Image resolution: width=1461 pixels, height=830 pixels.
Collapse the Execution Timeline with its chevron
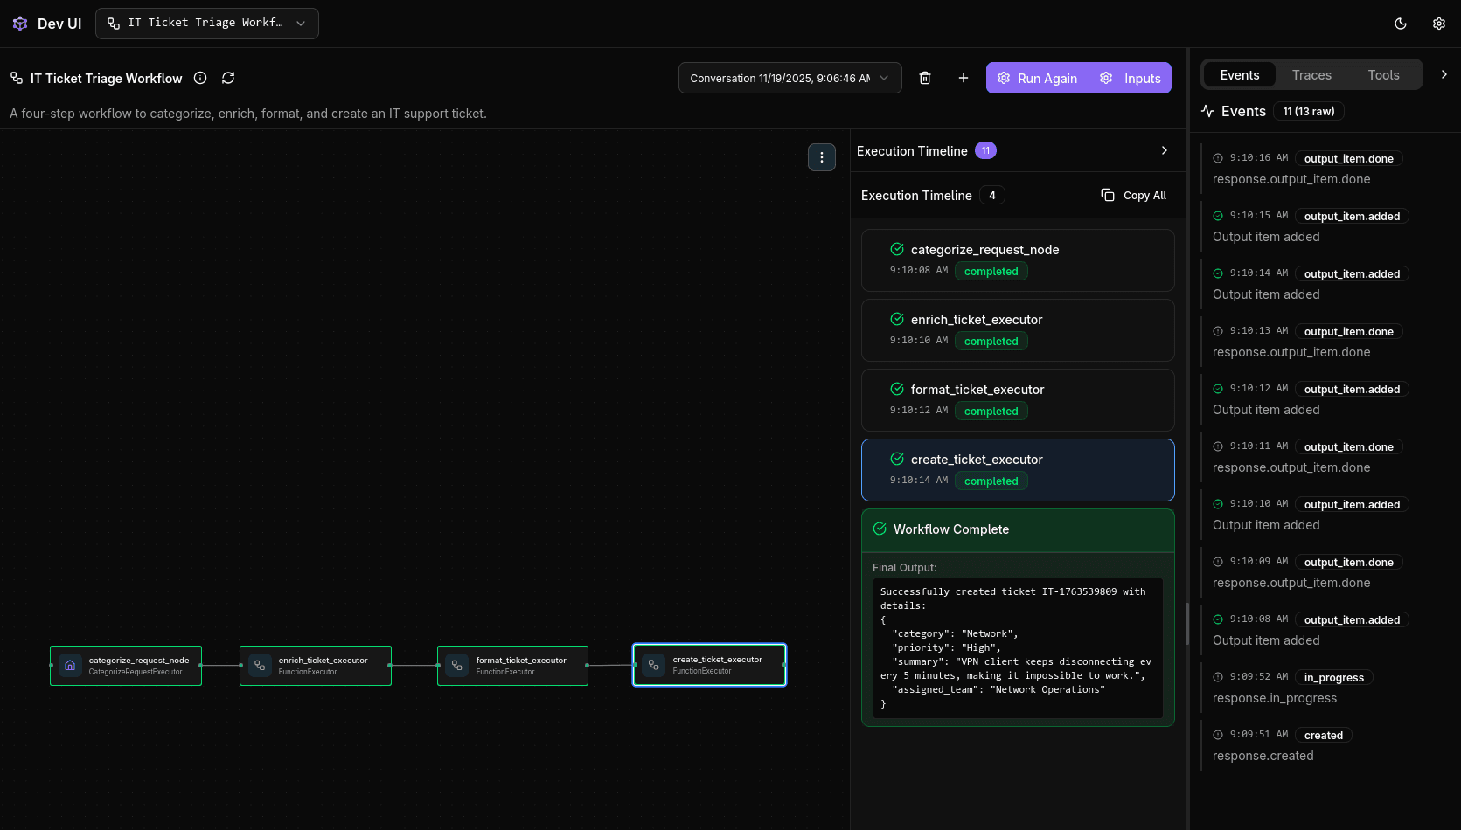coord(1164,150)
